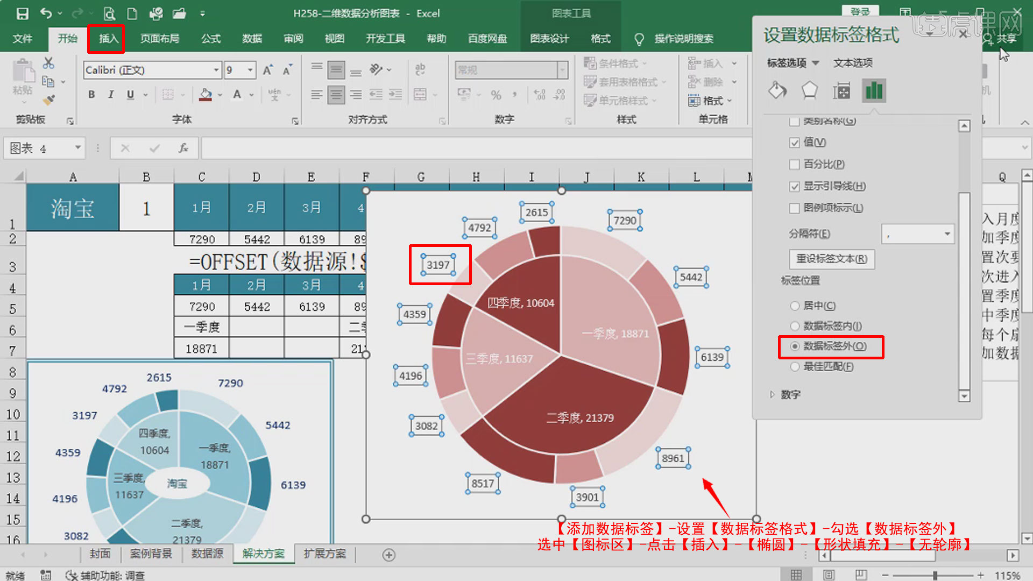The height and width of the screenshot is (581, 1033).
Task: Select the Fill & Line bucket icon in the panel
Action: pyautogui.click(x=777, y=90)
